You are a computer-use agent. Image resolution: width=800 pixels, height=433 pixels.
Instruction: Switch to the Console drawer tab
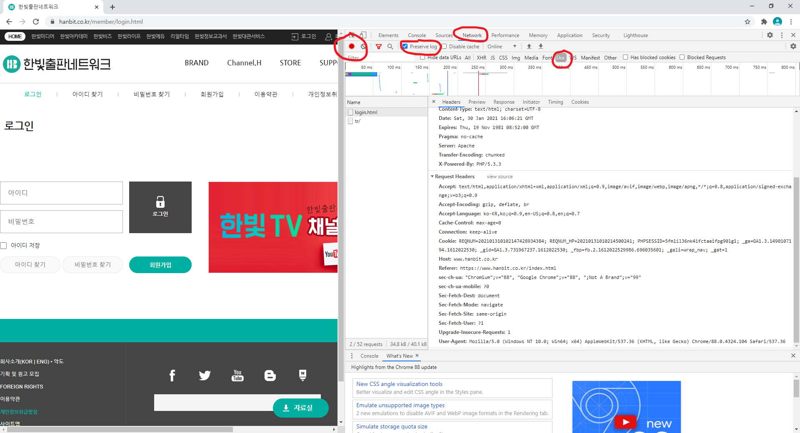coord(369,356)
